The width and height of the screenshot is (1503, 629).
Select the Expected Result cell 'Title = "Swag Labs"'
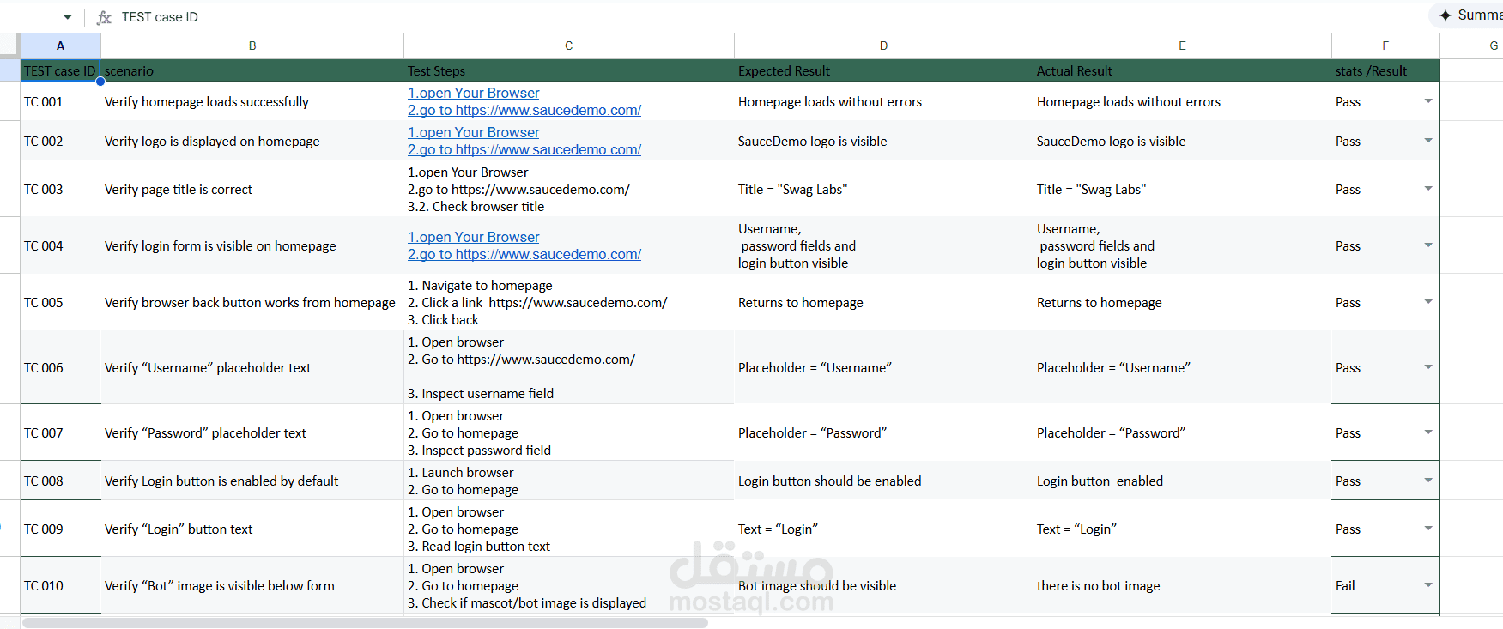(x=883, y=189)
